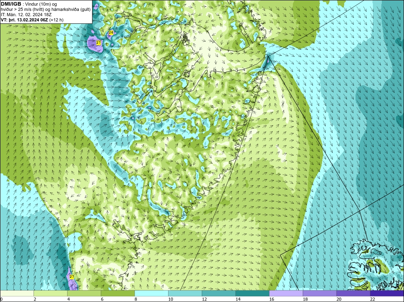Pick the 18–20 m/s purple legend swatch
This screenshot has width=404, height=302.
[x=320, y=294]
